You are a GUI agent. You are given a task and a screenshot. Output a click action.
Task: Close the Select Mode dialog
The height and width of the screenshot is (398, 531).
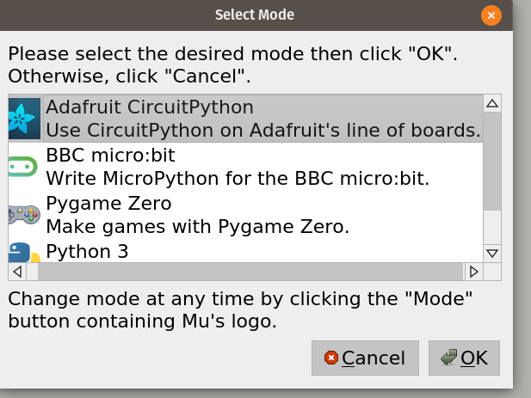[491, 15]
